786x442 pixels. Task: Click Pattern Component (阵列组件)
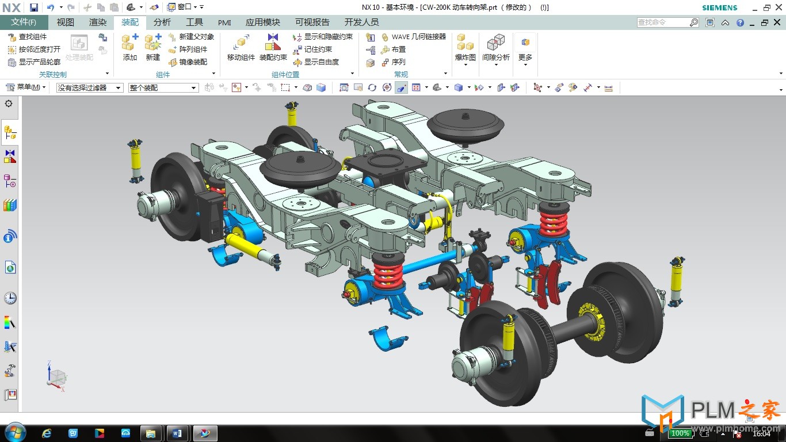click(x=188, y=49)
